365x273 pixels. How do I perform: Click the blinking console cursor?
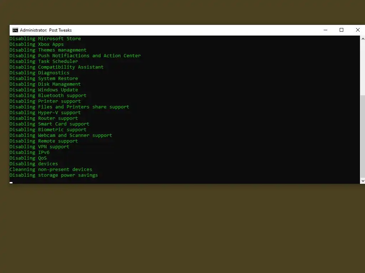11,183
